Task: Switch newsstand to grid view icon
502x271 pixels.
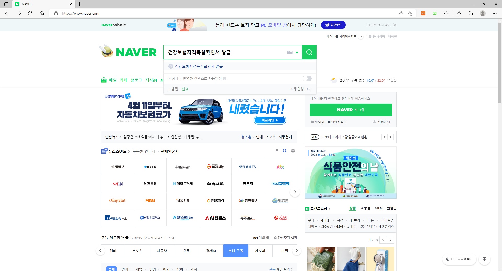Action: [x=285, y=151]
